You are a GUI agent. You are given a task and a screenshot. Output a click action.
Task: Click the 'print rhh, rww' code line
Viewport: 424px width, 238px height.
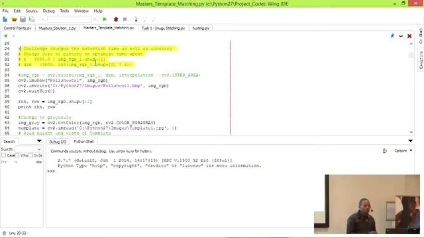(37, 107)
